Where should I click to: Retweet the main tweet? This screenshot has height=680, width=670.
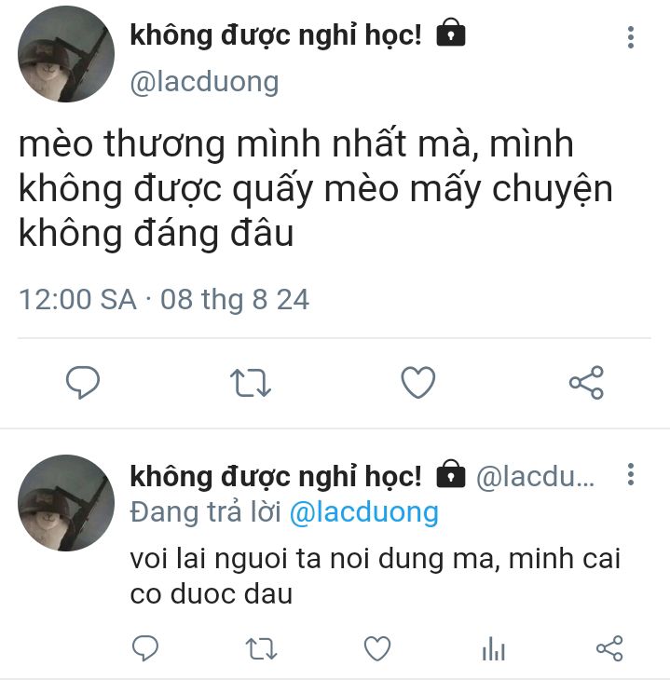251,383
